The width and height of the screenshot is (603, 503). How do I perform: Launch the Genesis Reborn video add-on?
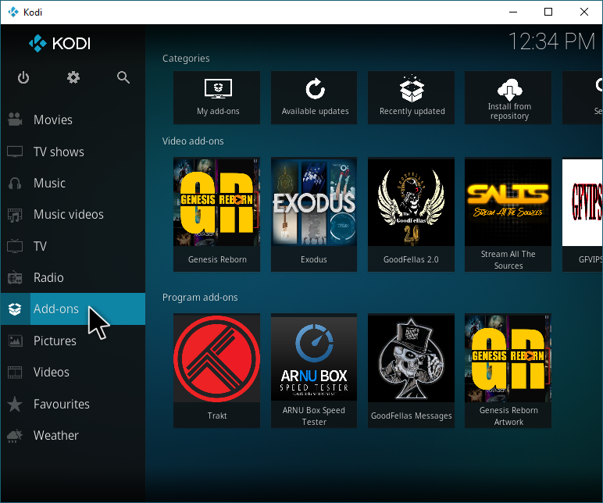point(216,214)
